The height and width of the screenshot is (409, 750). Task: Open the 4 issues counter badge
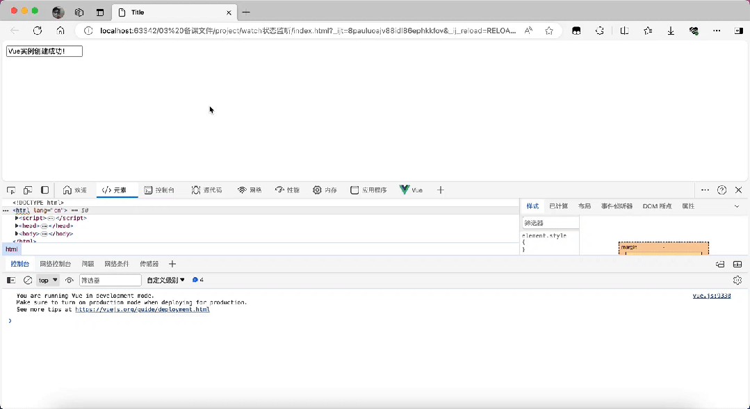point(198,280)
